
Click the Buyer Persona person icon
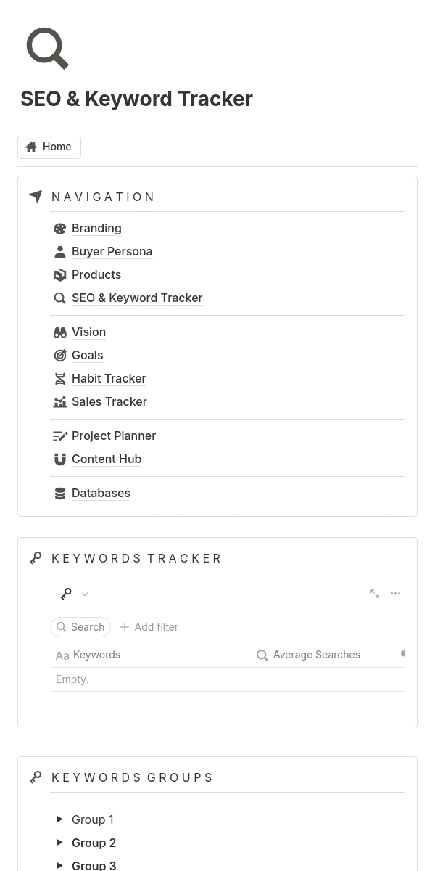[x=60, y=251]
